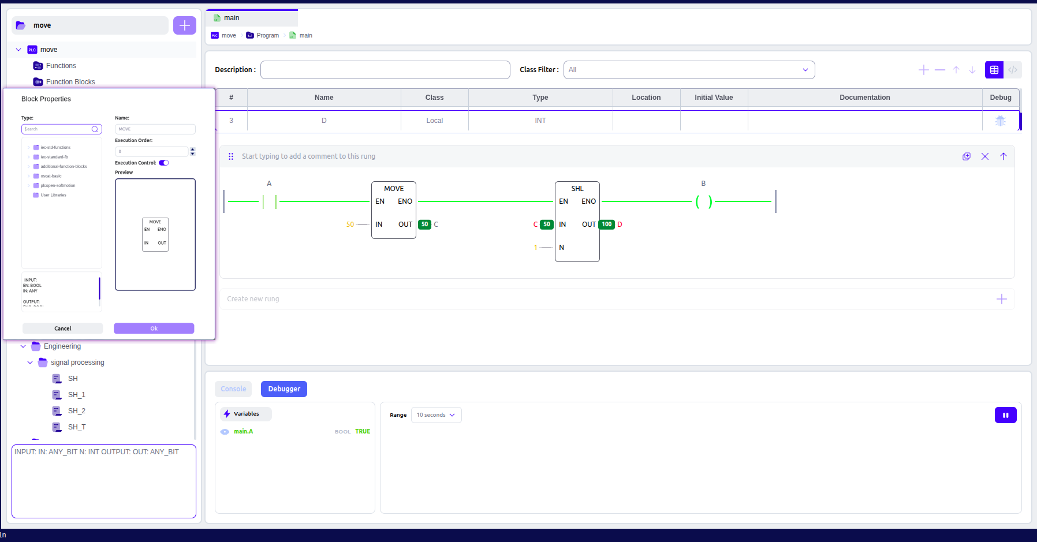The image size is (1037, 542).
Task: Collapse the signal processing folder
Action: pyautogui.click(x=30, y=362)
